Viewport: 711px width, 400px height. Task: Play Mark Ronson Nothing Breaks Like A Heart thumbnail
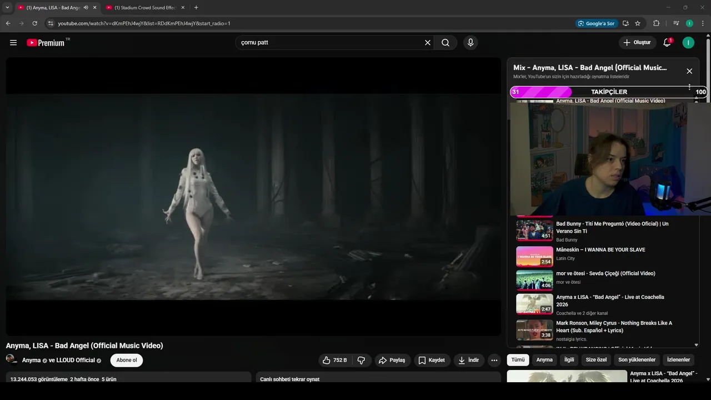pyautogui.click(x=534, y=329)
